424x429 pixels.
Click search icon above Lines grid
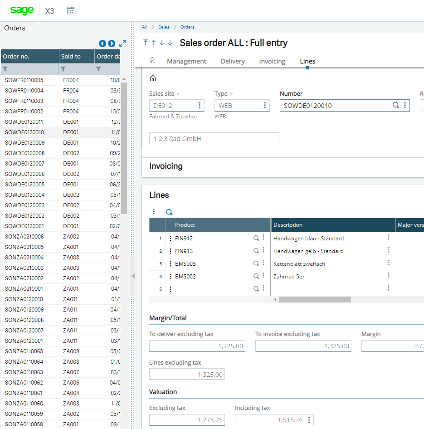[x=169, y=212]
